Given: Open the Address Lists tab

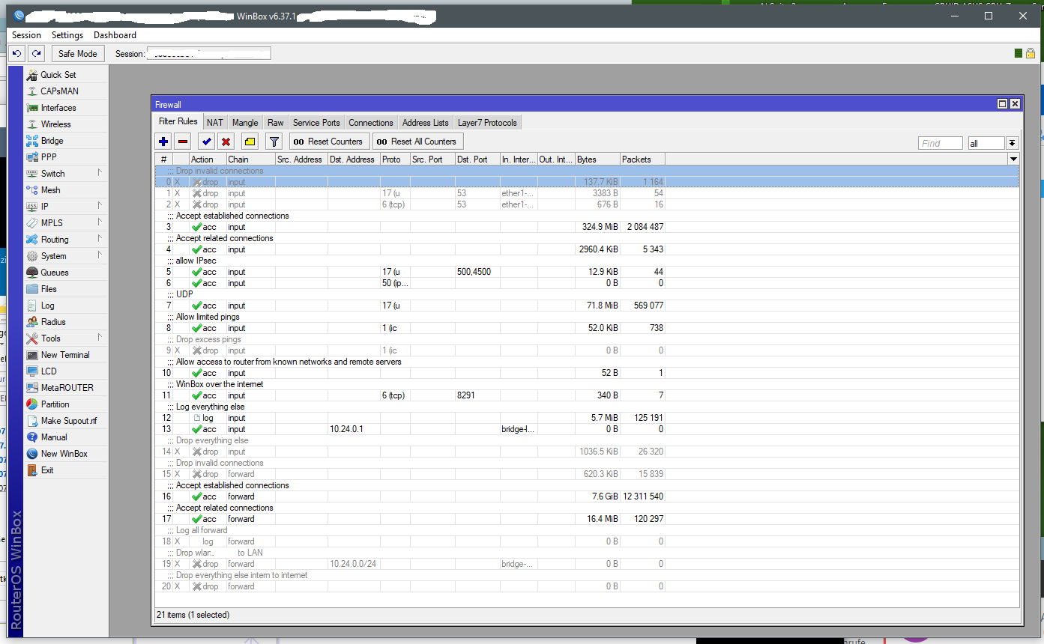Looking at the screenshot, I should tap(426, 123).
